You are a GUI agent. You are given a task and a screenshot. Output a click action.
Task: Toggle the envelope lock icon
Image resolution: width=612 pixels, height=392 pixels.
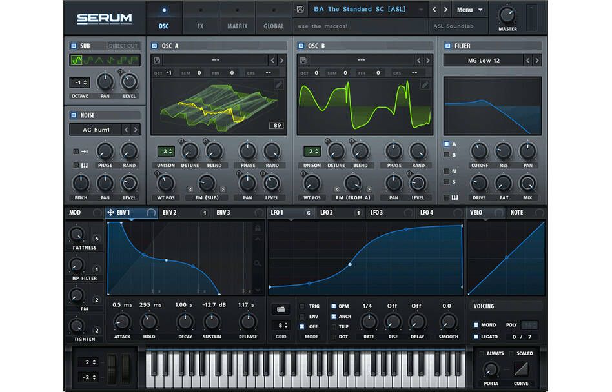pos(258,228)
